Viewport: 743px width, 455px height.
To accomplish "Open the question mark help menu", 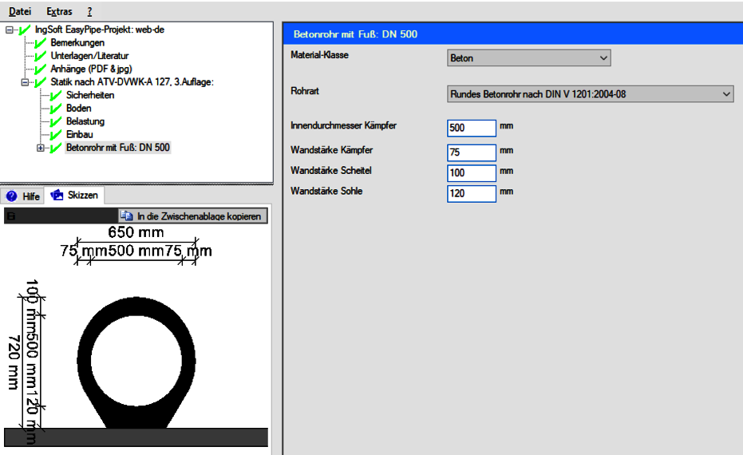I will (x=89, y=11).
